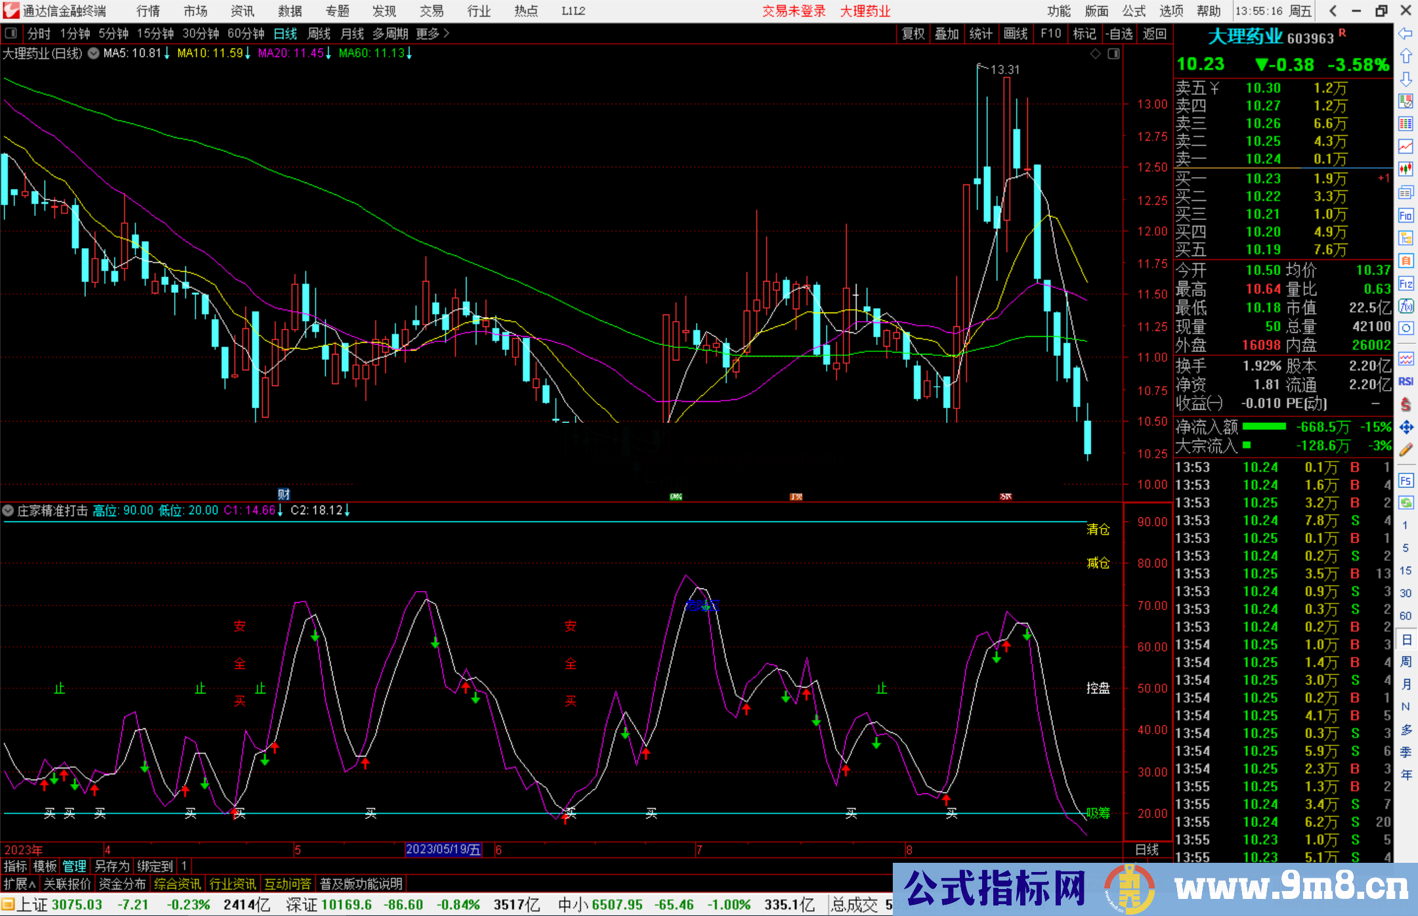Click the green refresh icon in sidebar
Screen dimensions: 1418x916
[1406, 503]
